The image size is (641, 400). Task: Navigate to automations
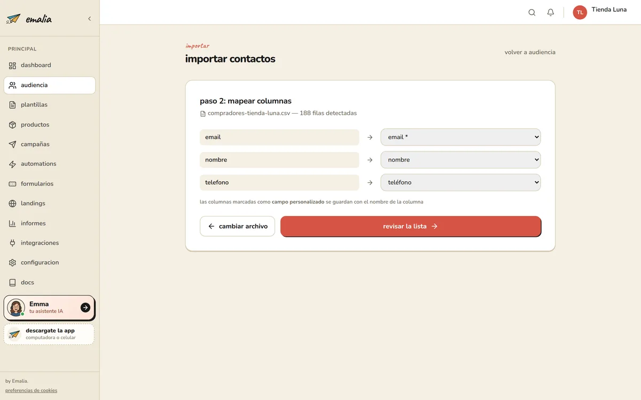50,164
